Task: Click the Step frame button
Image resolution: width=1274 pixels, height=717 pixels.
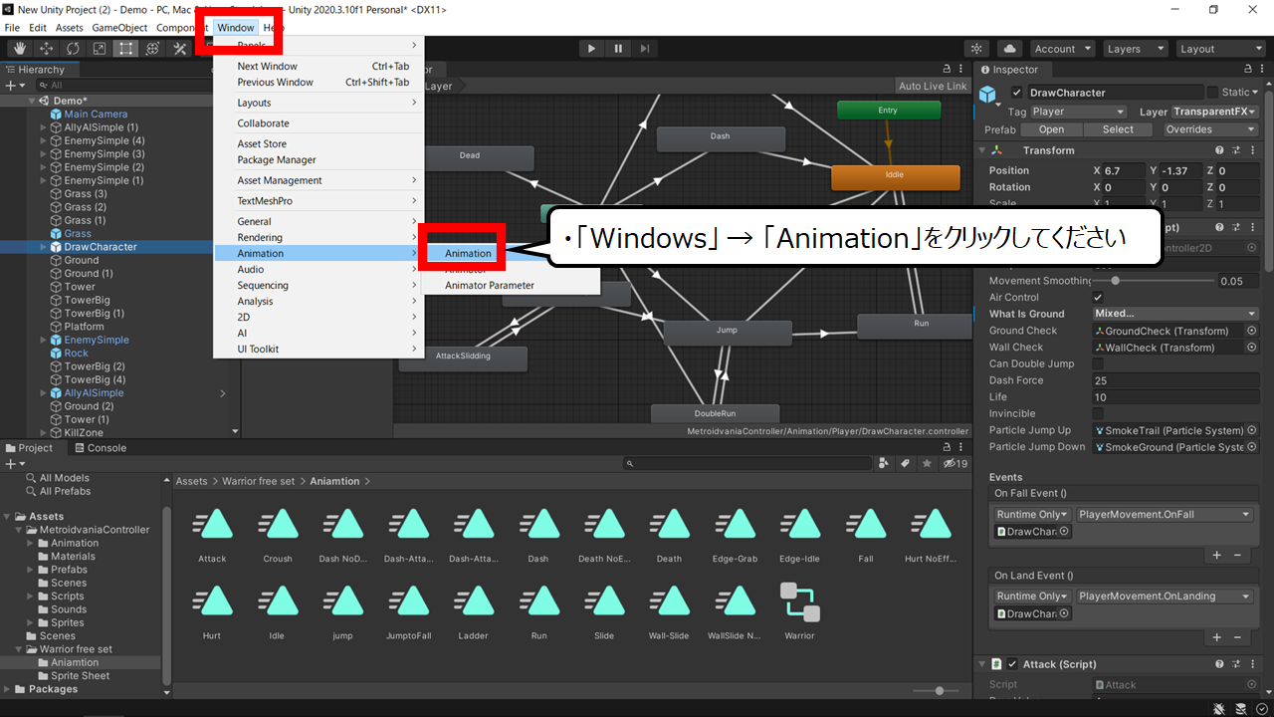Action: 645,48
